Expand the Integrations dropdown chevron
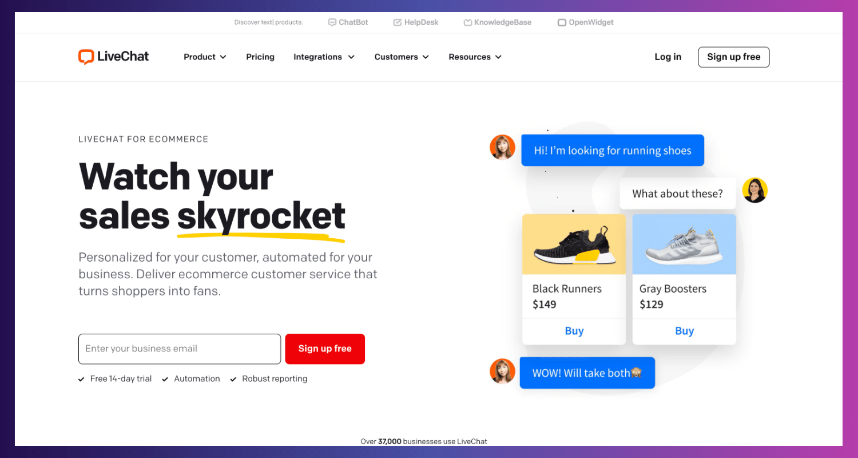858x458 pixels. (x=351, y=57)
